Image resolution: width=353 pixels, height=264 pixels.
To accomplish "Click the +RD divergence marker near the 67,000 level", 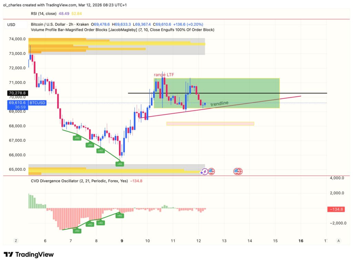I will (77, 138).
